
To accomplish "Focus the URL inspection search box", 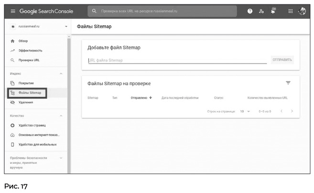I will tap(162, 11).
